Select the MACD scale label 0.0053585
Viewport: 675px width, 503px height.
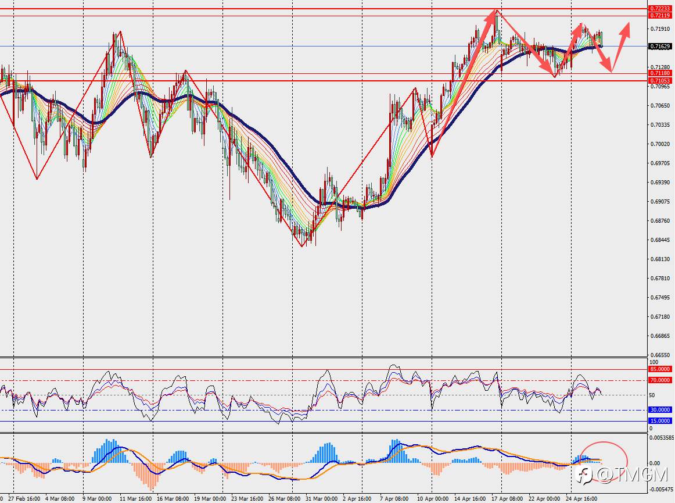click(x=661, y=437)
